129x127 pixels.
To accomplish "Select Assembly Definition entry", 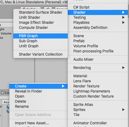I will (98, 28).
